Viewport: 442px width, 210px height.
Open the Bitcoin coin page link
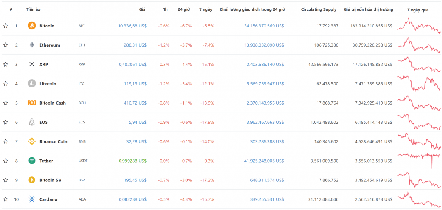click(x=47, y=26)
